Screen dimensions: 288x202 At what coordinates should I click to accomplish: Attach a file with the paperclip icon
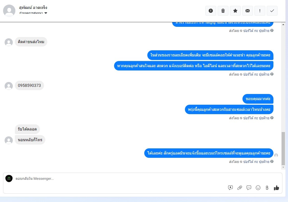pyautogui.click(x=239, y=187)
